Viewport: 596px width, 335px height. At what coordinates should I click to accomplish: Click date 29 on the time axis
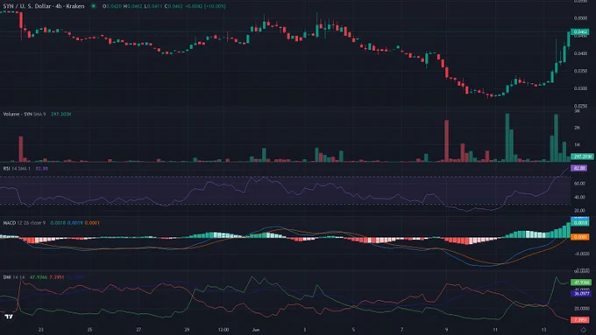point(187,330)
